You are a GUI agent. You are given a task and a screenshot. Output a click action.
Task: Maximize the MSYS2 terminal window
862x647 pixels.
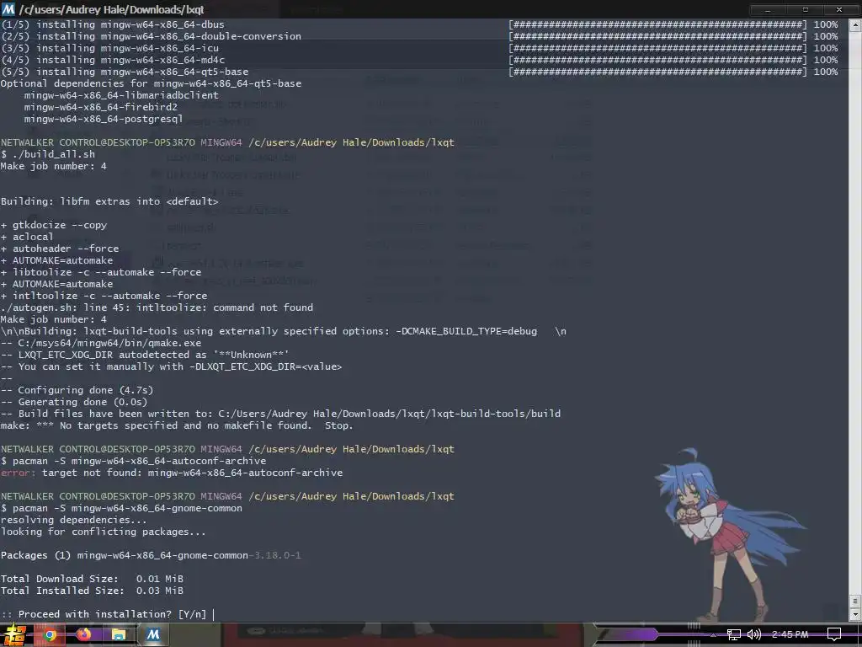coord(806,9)
